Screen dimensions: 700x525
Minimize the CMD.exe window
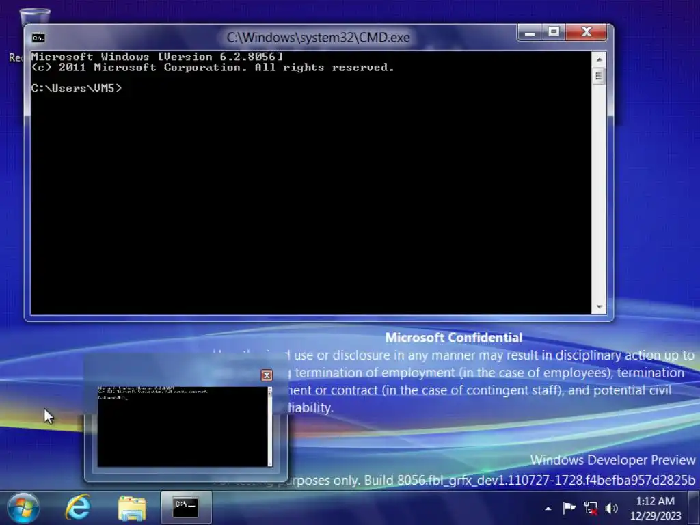point(530,33)
